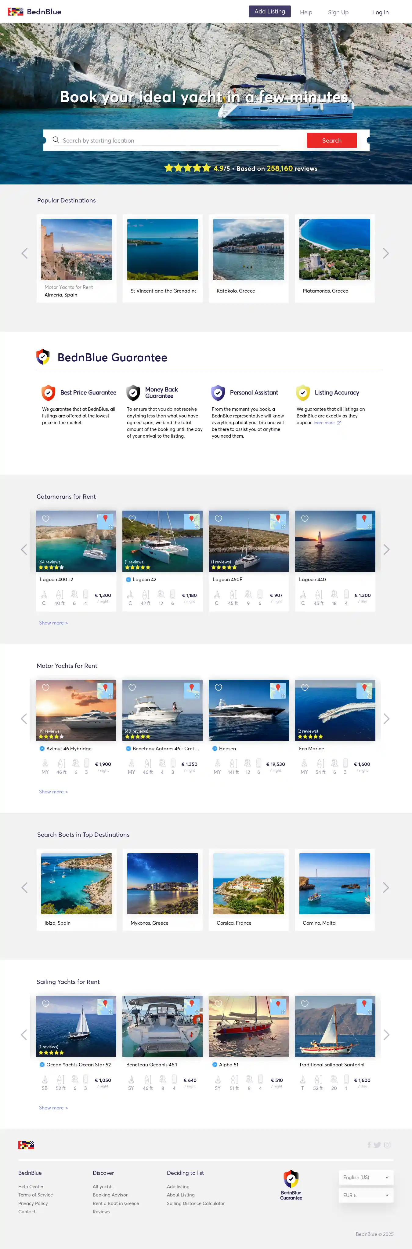The image size is (412, 1249).
Task: Toggle heart on Traditional sailboat Santorini
Action: 305,1004
